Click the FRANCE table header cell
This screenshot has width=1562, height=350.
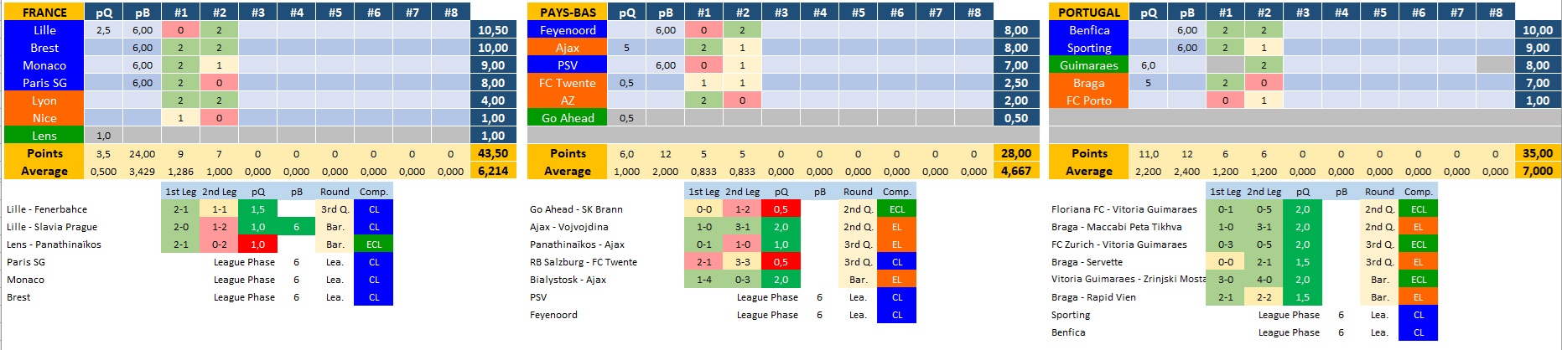pyautogui.click(x=44, y=12)
